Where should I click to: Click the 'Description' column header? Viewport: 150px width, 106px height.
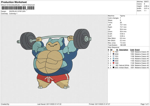[123, 50]
